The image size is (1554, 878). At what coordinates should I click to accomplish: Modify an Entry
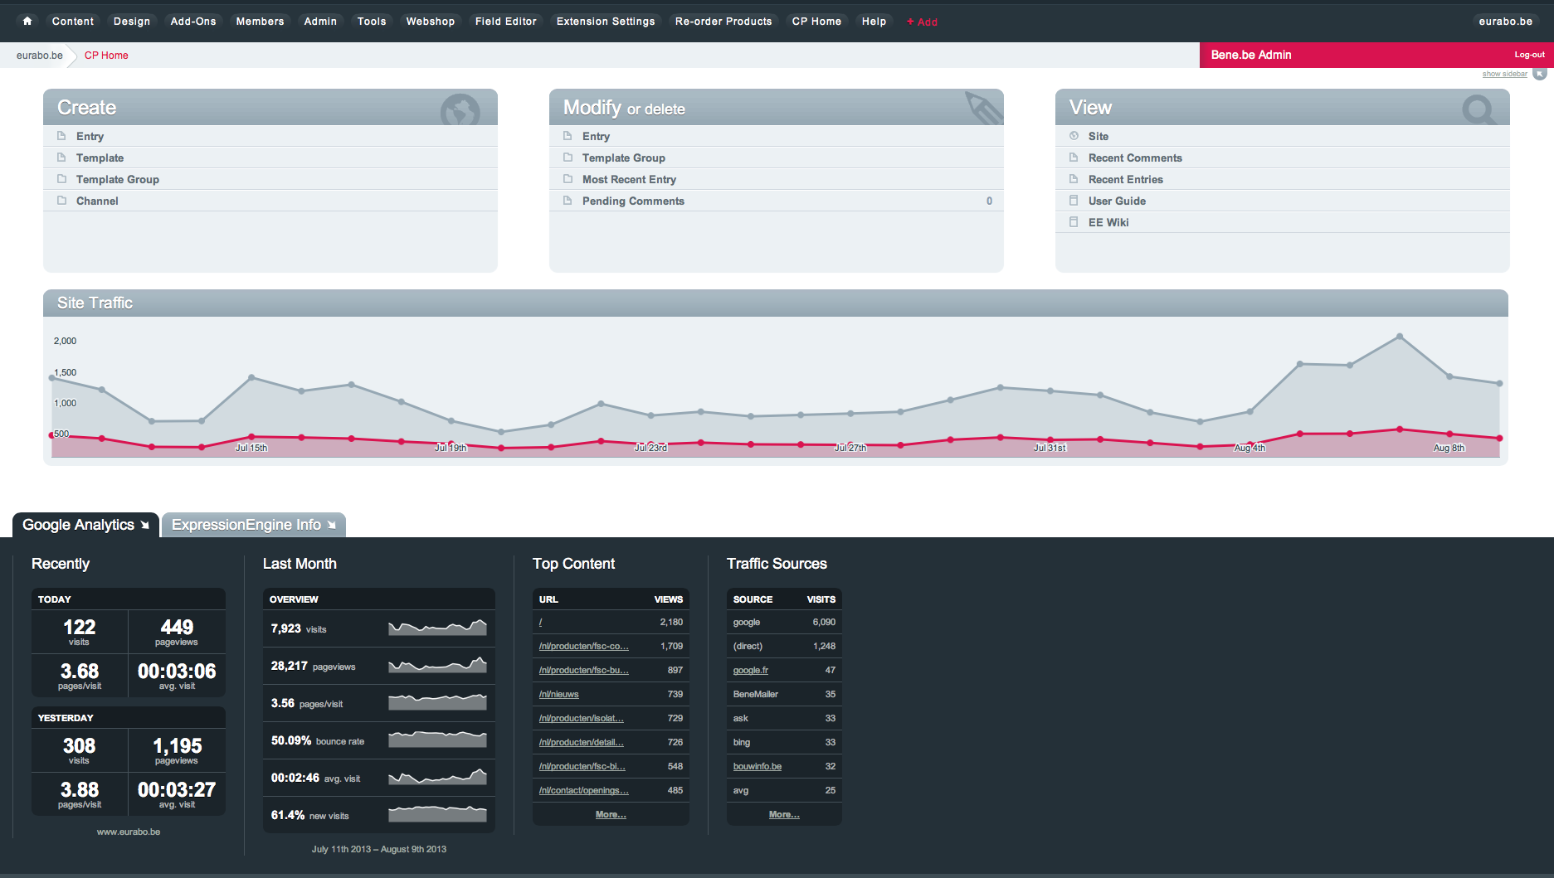pyautogui.click(x=596, y=136)
